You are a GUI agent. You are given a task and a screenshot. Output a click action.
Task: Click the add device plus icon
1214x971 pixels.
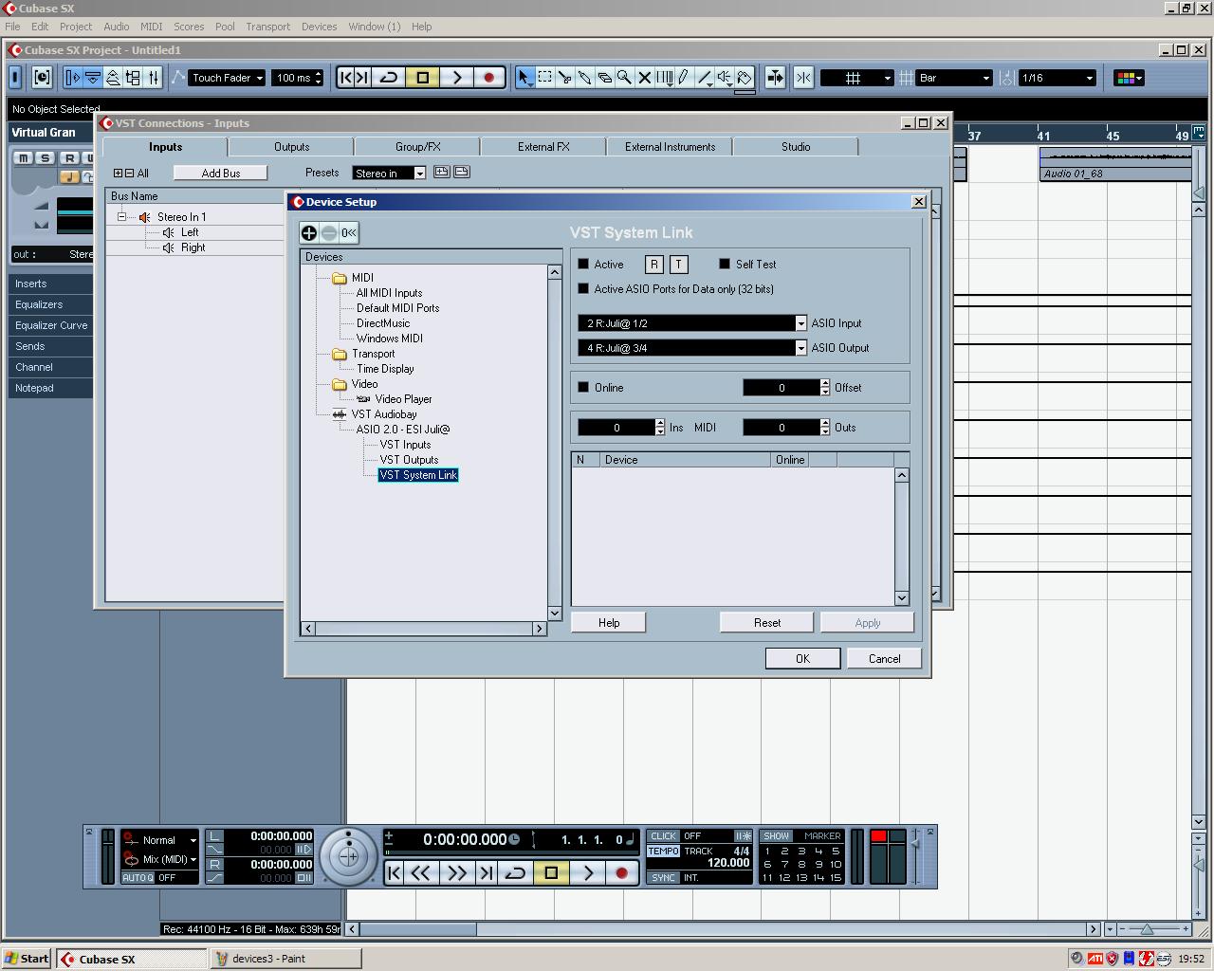coord(309,232)
